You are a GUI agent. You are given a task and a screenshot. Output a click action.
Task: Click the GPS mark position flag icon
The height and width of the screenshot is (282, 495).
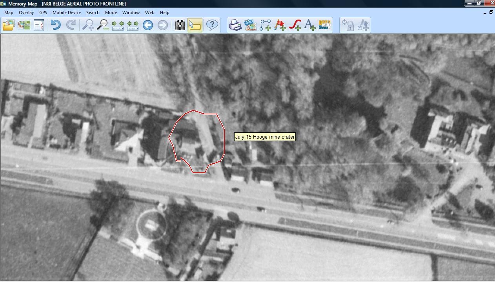(363, 25)
